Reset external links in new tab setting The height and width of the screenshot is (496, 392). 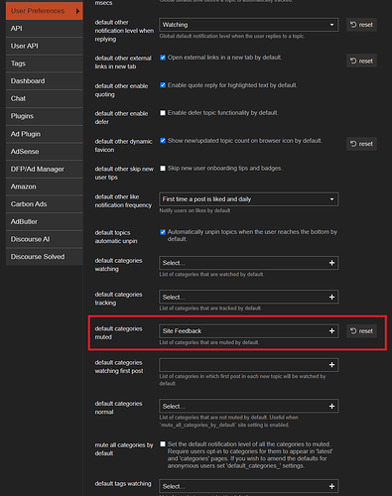pos(361,61)
